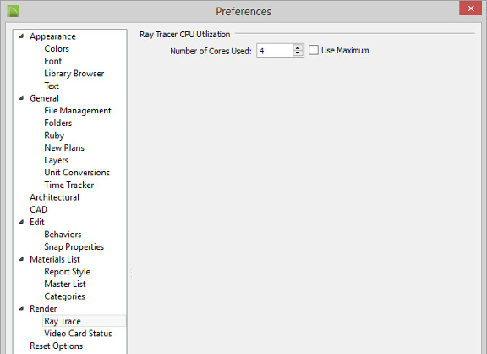Increase number of cores with up arrow
This screenshot has height=354, width=487.
coord(298,47)
